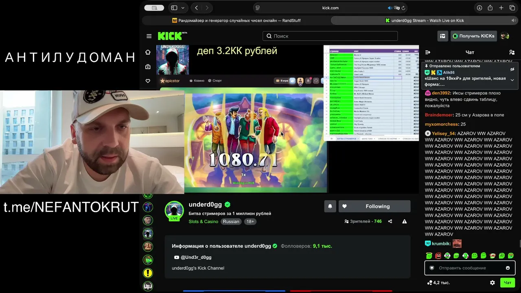Image resolution: width=521 pixels, height=293 pixels.
Task: Switch to the RandStuff tab
Action: (x=236, y=20)
